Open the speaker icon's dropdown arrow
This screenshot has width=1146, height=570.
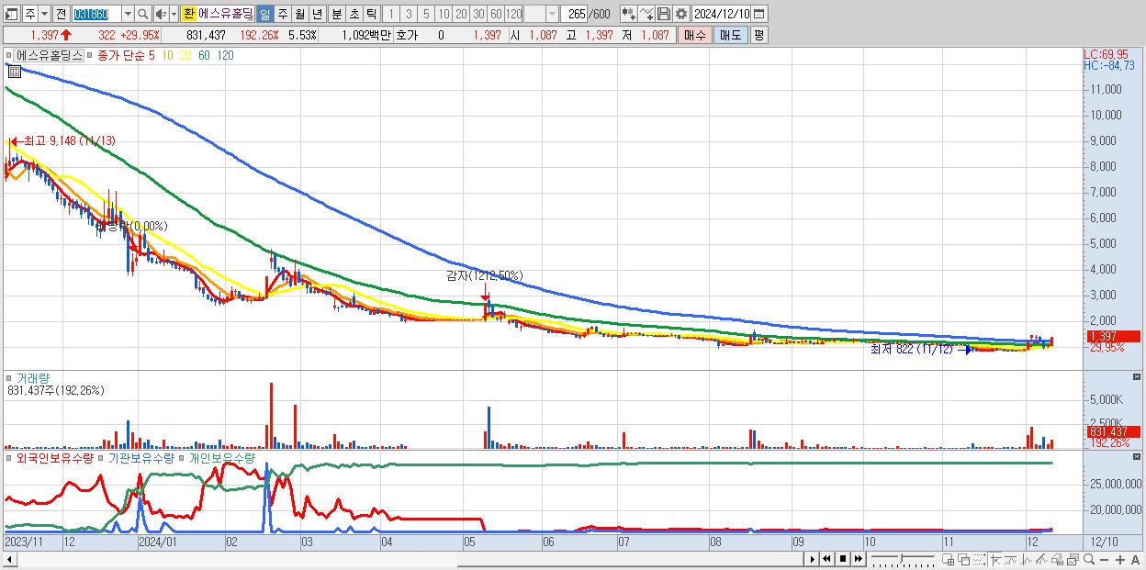pyautogui.click(x=174, y=14)
